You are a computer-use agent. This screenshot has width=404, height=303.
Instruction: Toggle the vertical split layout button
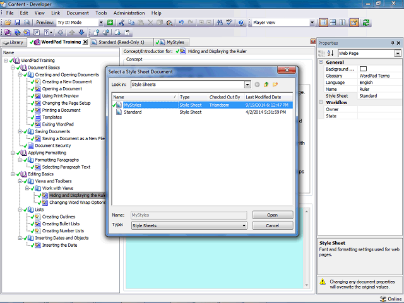pyautogui.click(x=342, y=23)
